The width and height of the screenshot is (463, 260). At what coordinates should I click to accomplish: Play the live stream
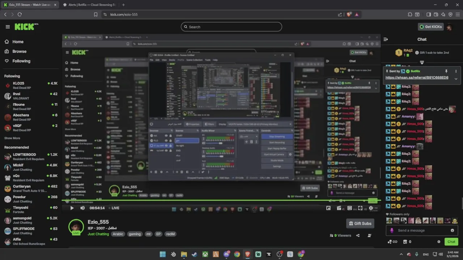pyautogui.click(x=72, y=208)
